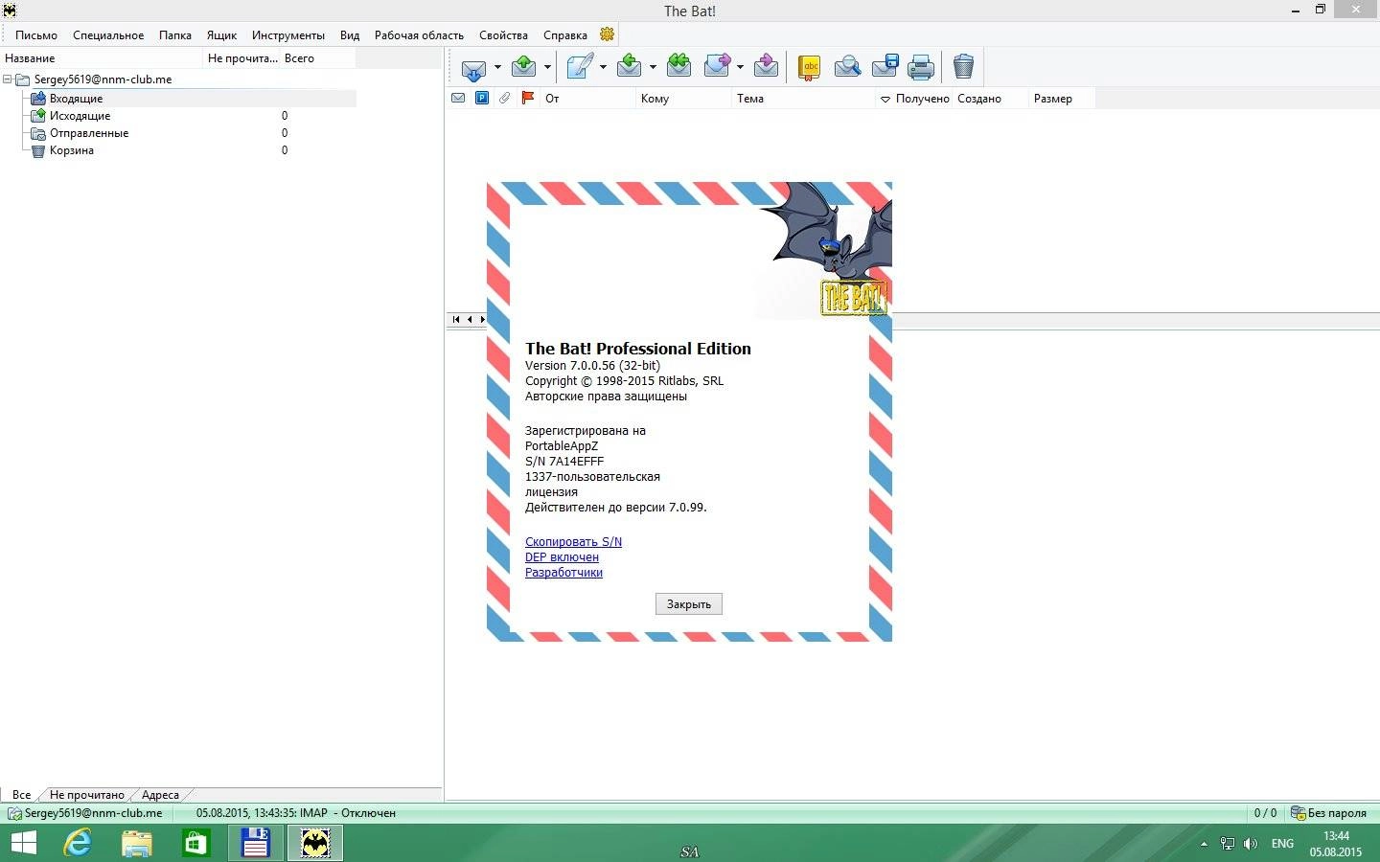Click the Reply envelope icon
The height and width of the screenshot is (862, 1380).
click(630, 66)
